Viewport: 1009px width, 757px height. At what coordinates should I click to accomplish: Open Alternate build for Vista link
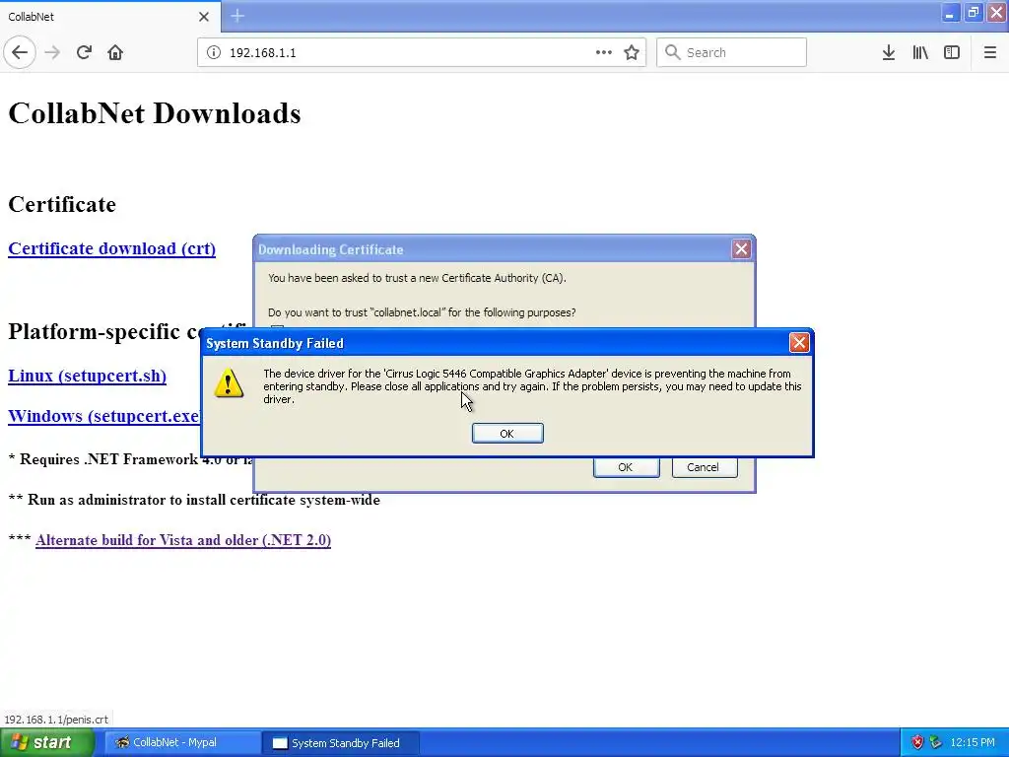[x=183, y=540]
